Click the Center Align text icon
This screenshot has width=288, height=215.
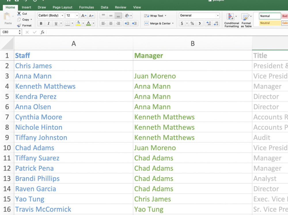(x=111, y=23)
